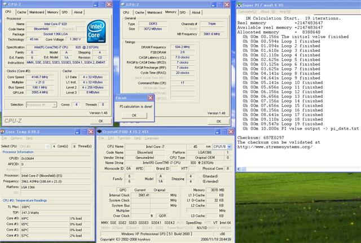Minimize the Core Temp window
The height and width of the screenshot is (243, 361).
(77, 132)
